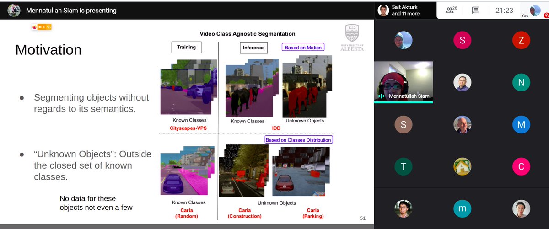549x229 pixels.
Task: Click the recording indicator icons on the slide
Action: tap(41, 27)
